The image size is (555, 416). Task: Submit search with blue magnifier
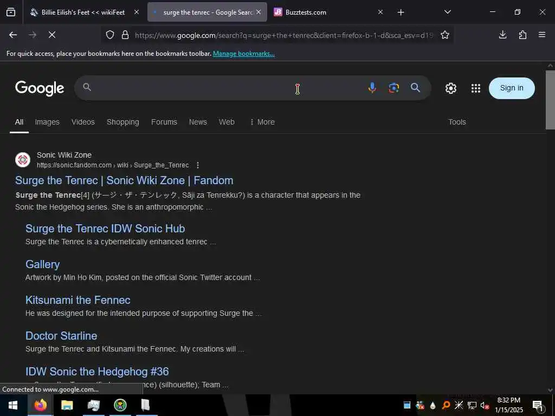pos(415,88)
